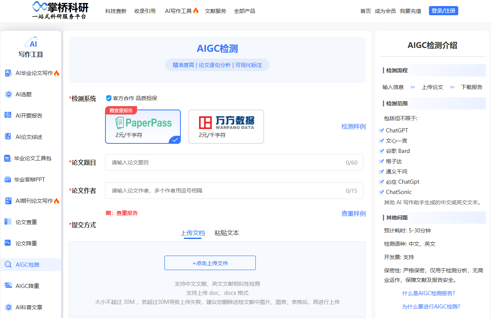491x318 pixels.
Task: Click the 谷歌 Bard checkmark
Action: click(x=381, y=151)
